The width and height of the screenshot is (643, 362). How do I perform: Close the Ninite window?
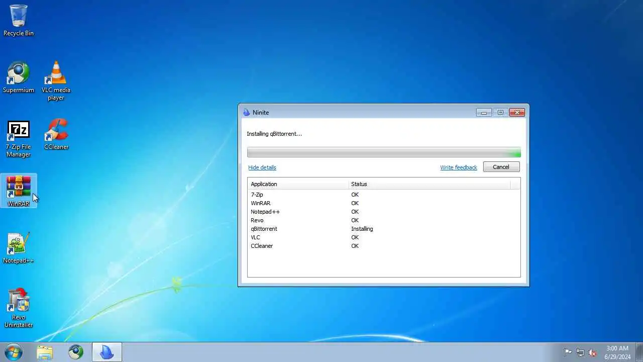[517, 113]
